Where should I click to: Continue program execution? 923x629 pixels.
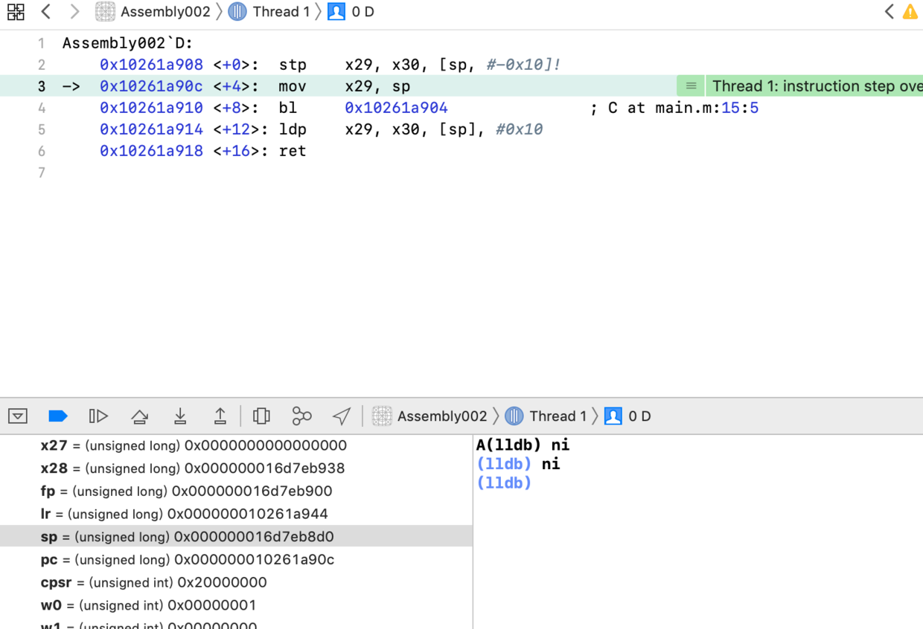tap(98, 416)
